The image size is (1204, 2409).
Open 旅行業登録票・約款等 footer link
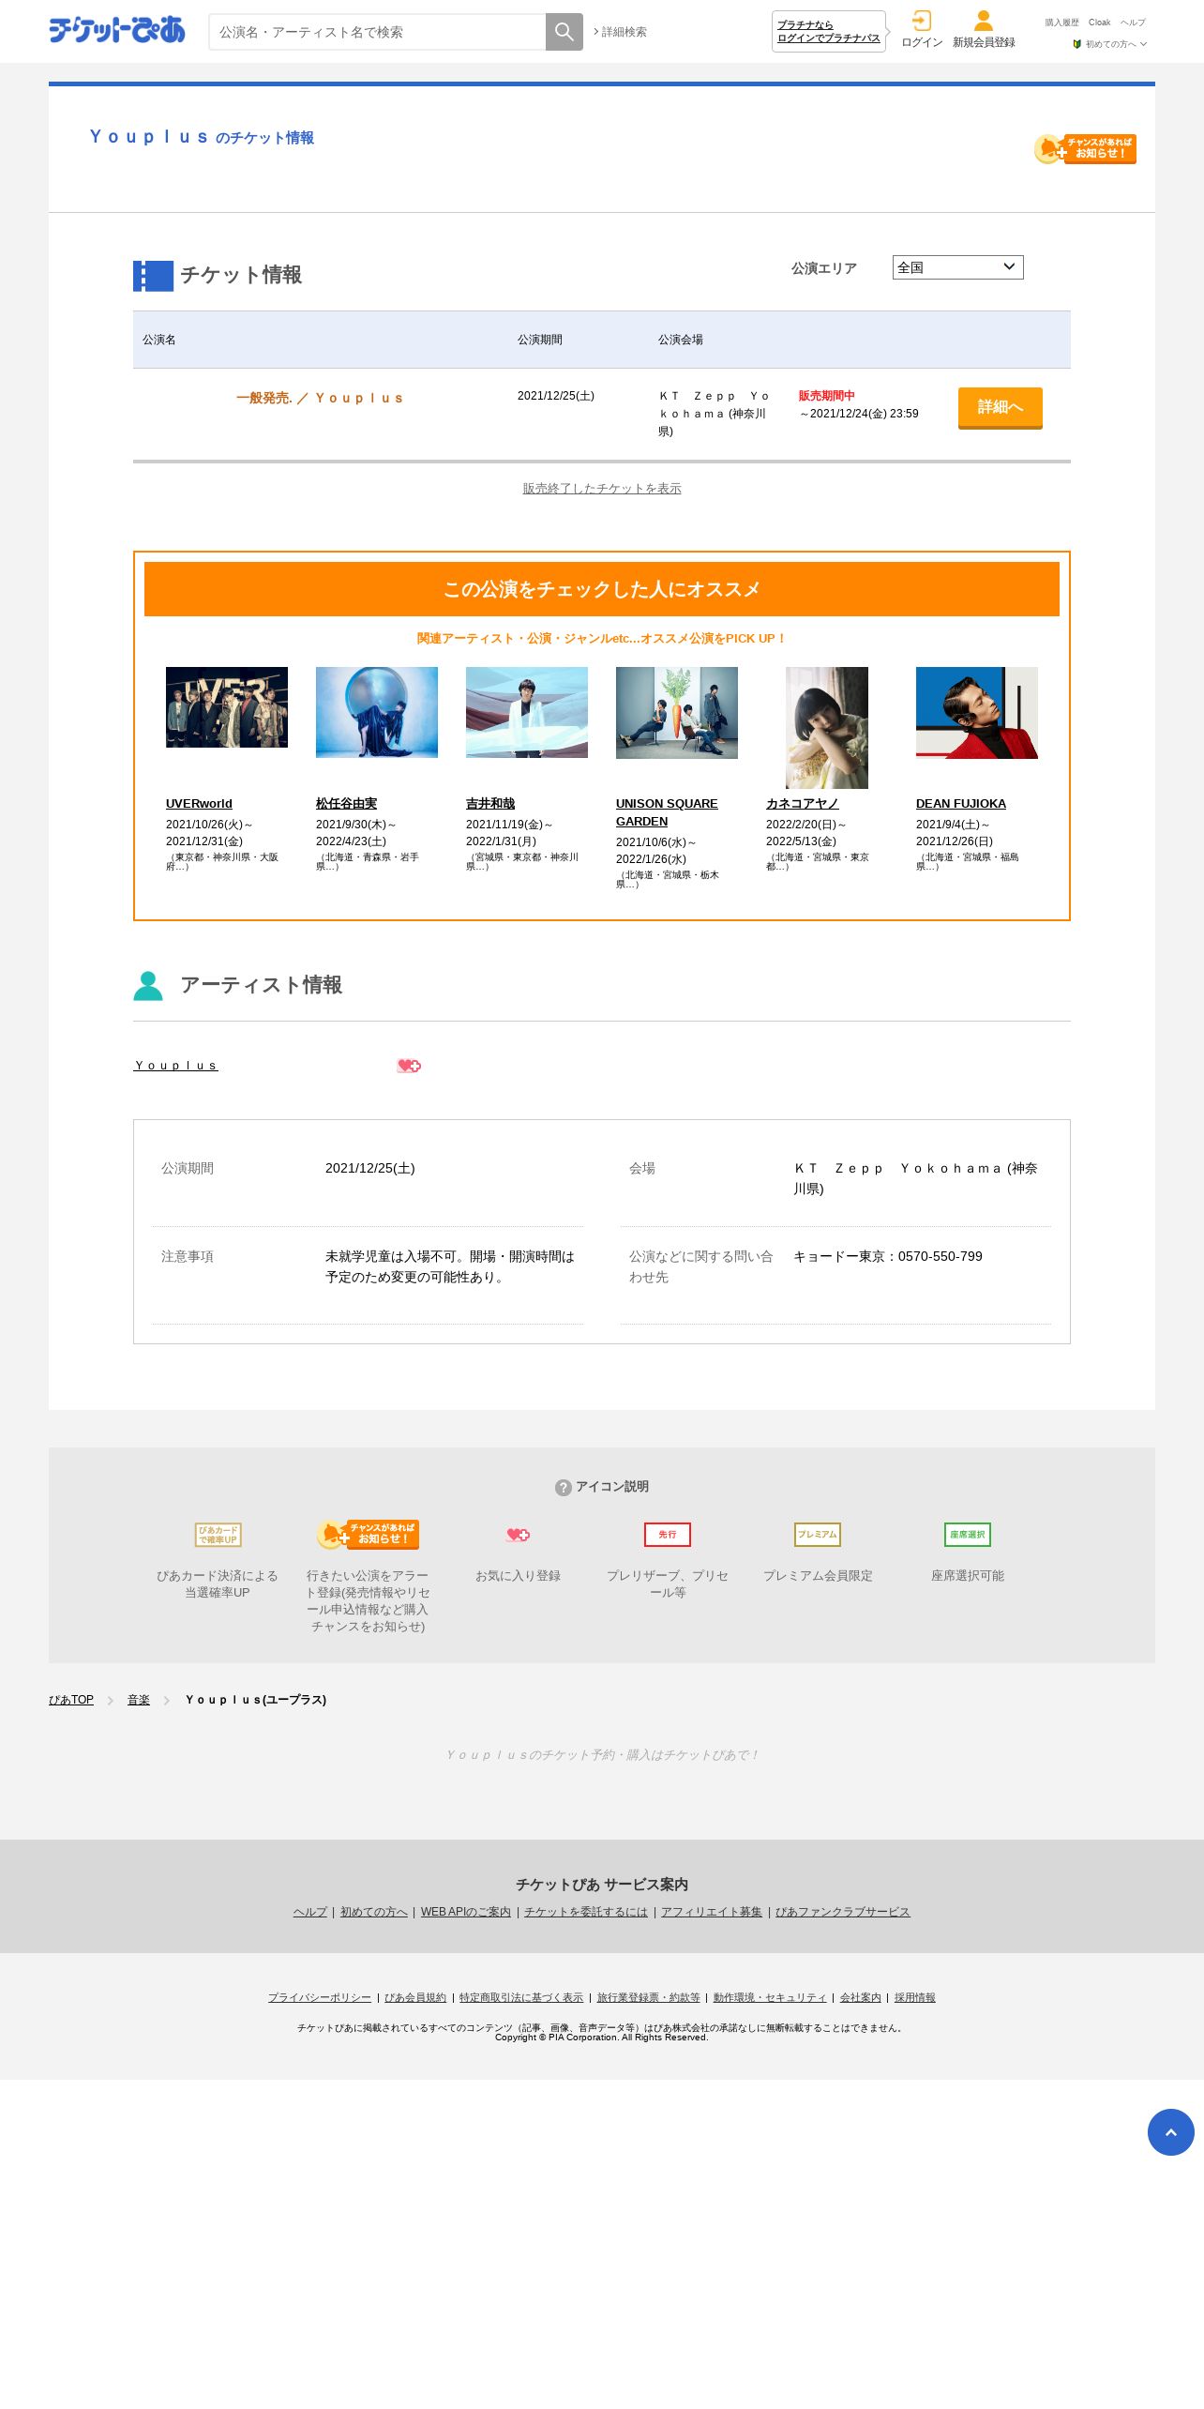[649, 1998]
